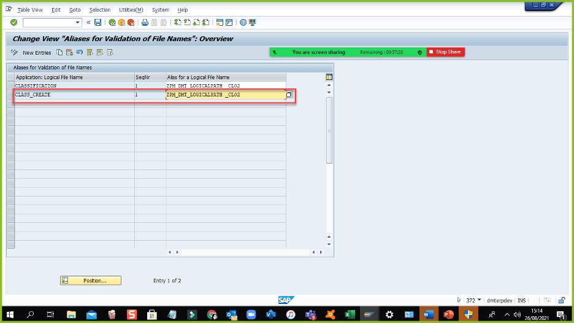
Task: Select the CLASS_CREATE row selector box
Action: 10,95
